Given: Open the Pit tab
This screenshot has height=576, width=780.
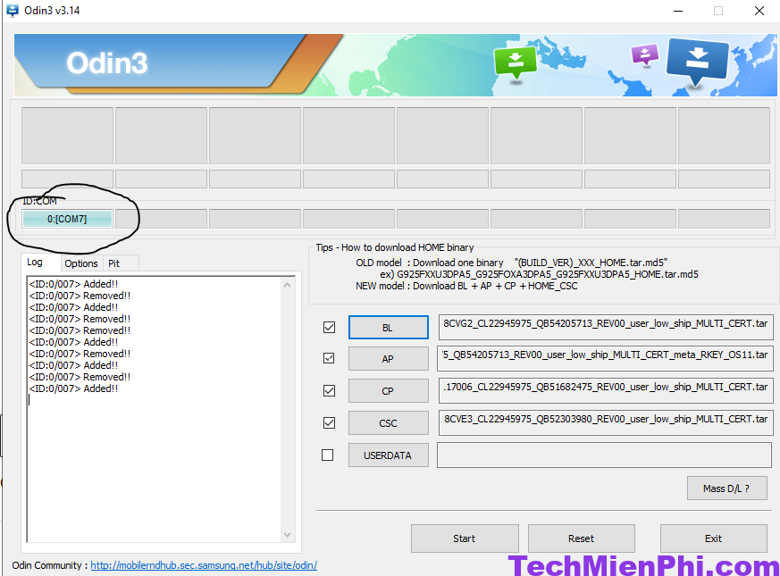Looking at the screenshot, I should 114,263.
